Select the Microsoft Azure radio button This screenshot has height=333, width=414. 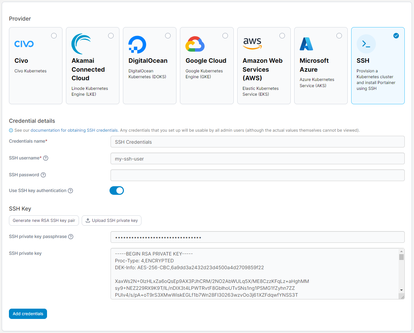(339, 36)
